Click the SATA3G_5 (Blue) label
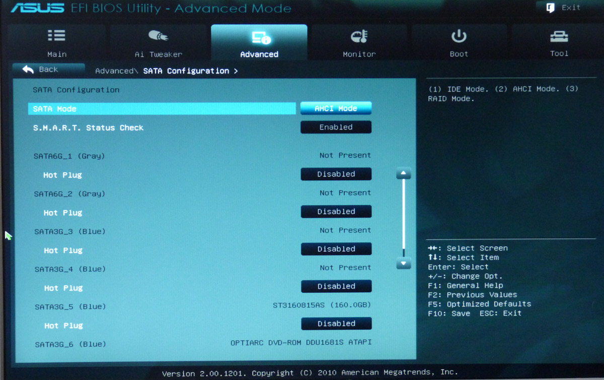 [70, 307]
